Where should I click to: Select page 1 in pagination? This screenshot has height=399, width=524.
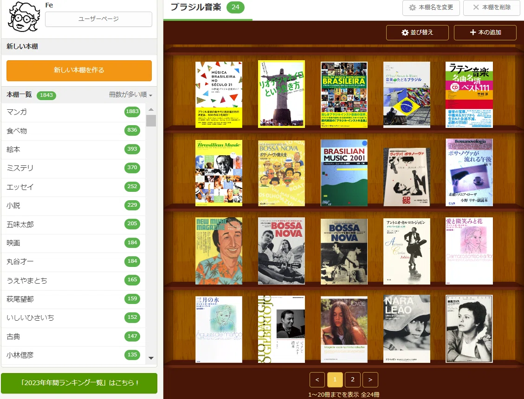(x=335, y=380)
